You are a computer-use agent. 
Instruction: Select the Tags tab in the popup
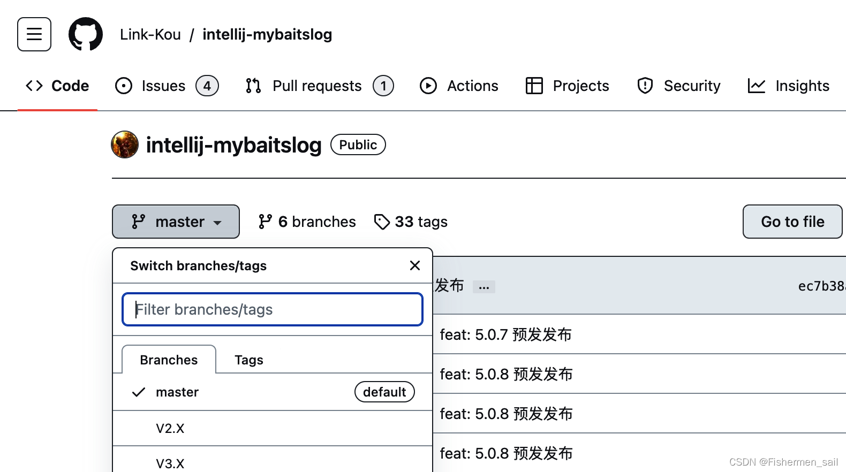[249, 360]
